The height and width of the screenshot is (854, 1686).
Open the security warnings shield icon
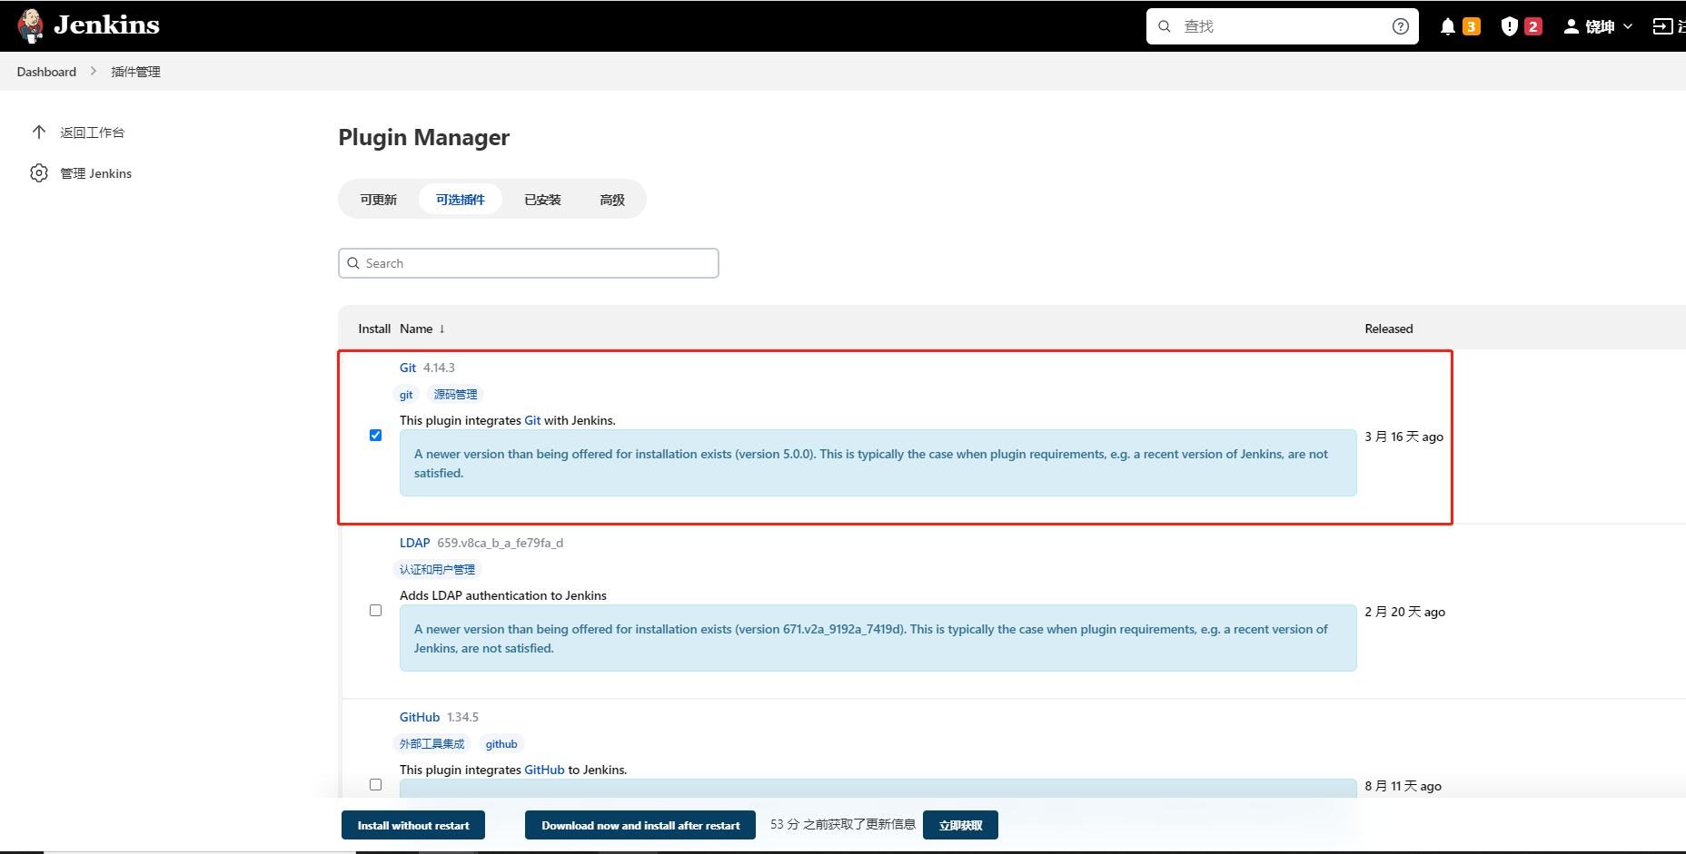1509,26
